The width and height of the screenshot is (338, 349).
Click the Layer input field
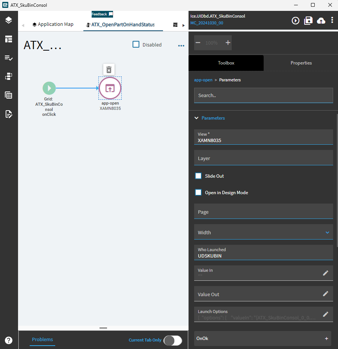(264, 158)
